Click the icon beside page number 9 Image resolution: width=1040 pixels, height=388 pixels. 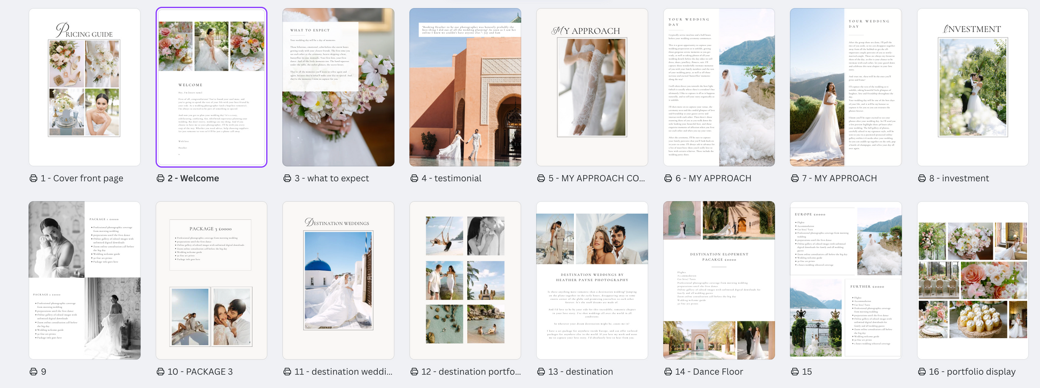click(x=34, y=372)
